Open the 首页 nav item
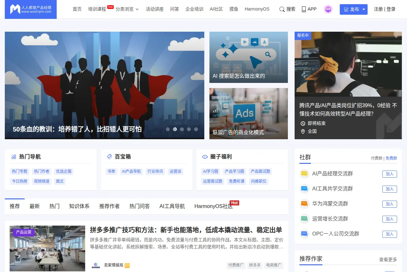The width and height of the screenshot is (407, 272). (77, 9)
